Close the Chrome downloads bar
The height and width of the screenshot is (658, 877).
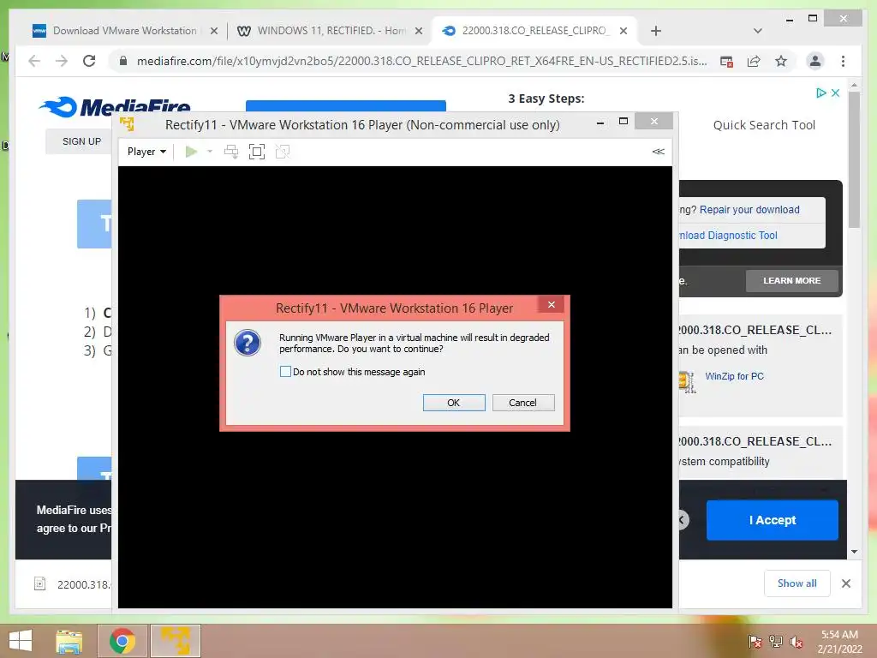[x=845, y=583]
